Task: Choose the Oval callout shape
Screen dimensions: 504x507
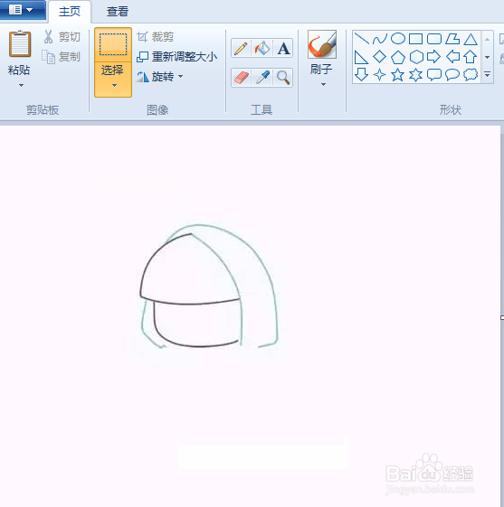Action: point(452,75)
